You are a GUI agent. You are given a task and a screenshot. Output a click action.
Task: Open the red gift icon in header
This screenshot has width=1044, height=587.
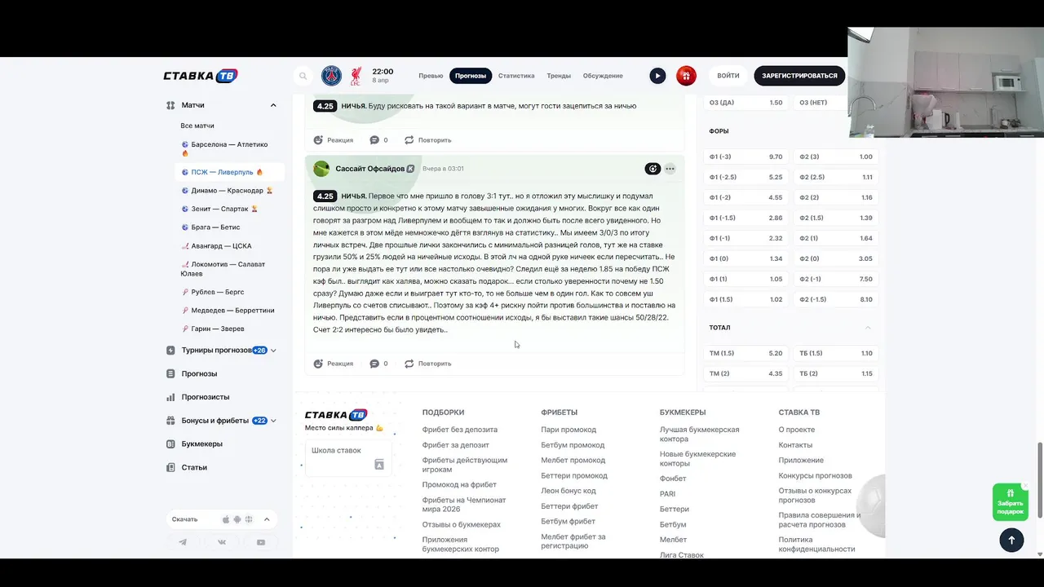(x=686, y=76)
